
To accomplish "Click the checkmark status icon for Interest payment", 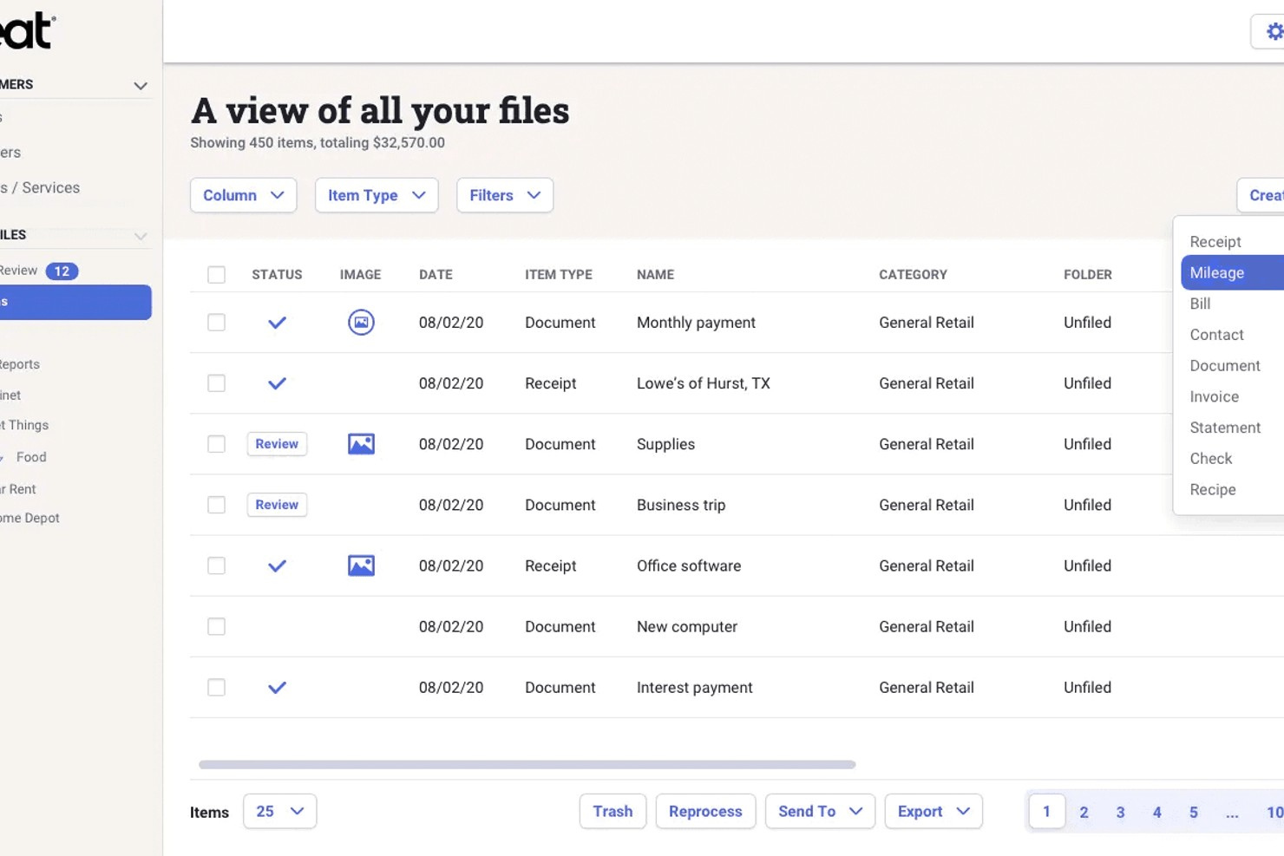I will tap(277, 687).
